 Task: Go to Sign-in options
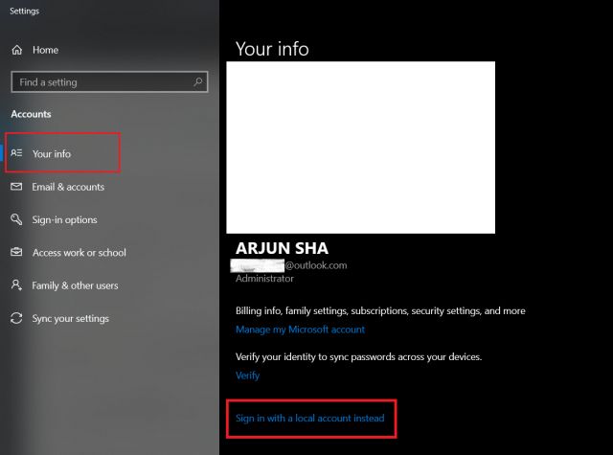point(64,219)
